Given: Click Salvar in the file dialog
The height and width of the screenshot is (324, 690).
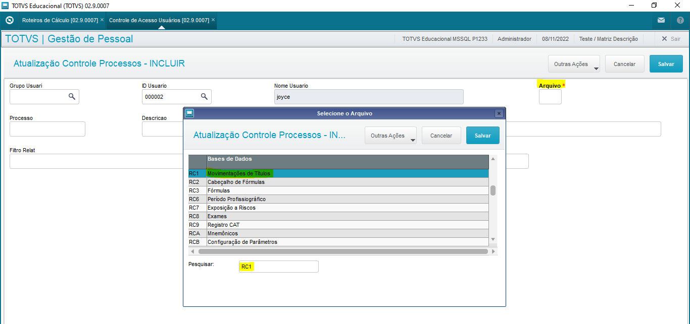Looking at the screenshot, I should click(x=482, y=136).
